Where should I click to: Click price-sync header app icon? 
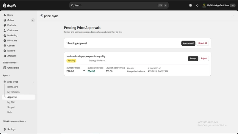point(42,16)
